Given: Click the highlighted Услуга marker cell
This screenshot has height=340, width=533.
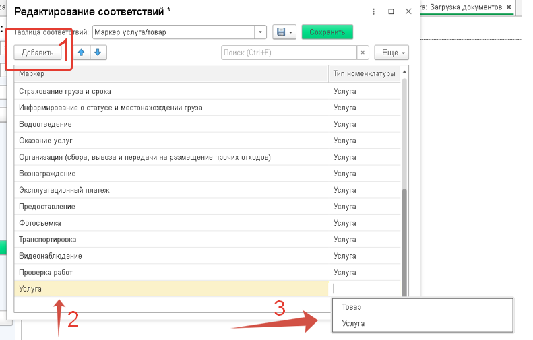Looking at the screenshot, I should (x=171, y=289).
